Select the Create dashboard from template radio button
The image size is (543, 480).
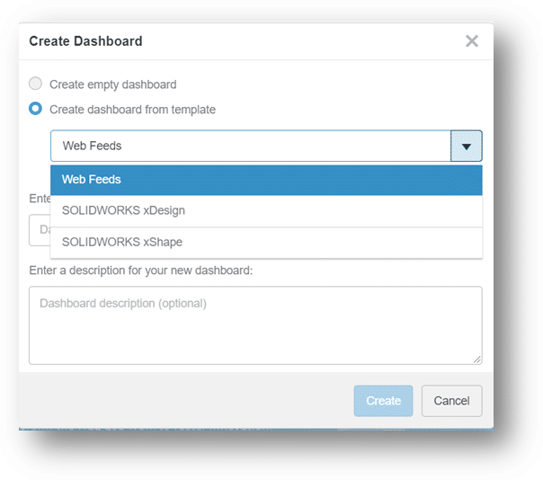(x=36, y=110)
